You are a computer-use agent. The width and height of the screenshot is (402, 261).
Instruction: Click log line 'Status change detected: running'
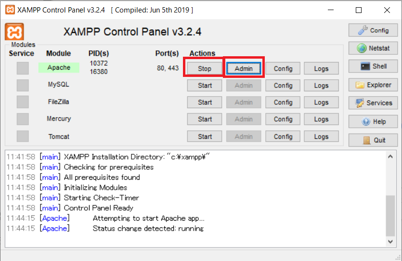click(148, 228)
